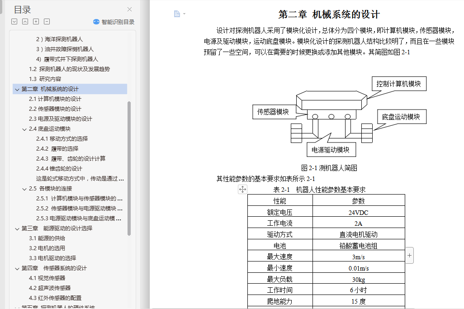The height and width of the screenshot is (309, 464).
Task: Jump to 2.2 传感器模块的设计
Action: coord(55,109)
